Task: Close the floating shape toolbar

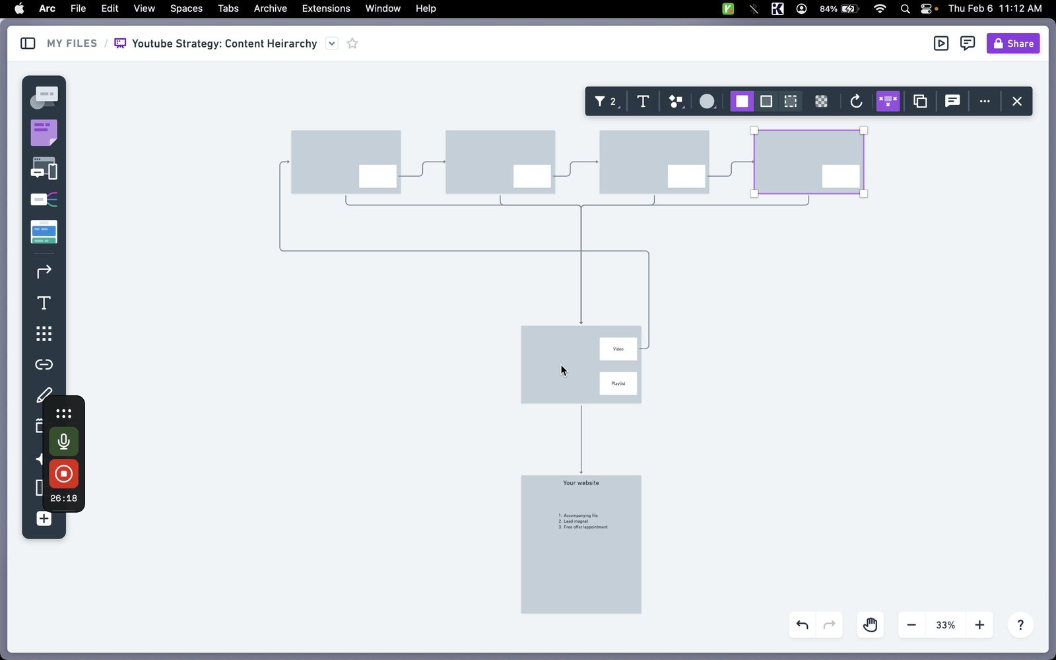Action: [1016, 102]
